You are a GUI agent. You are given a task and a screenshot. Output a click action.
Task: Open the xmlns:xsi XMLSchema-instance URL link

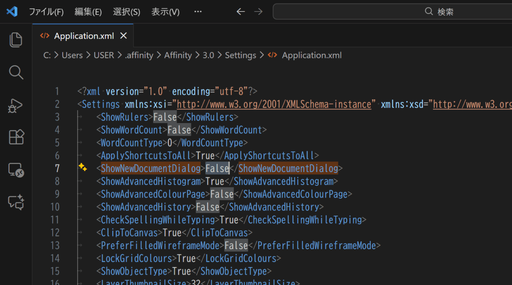coord(273,104)
